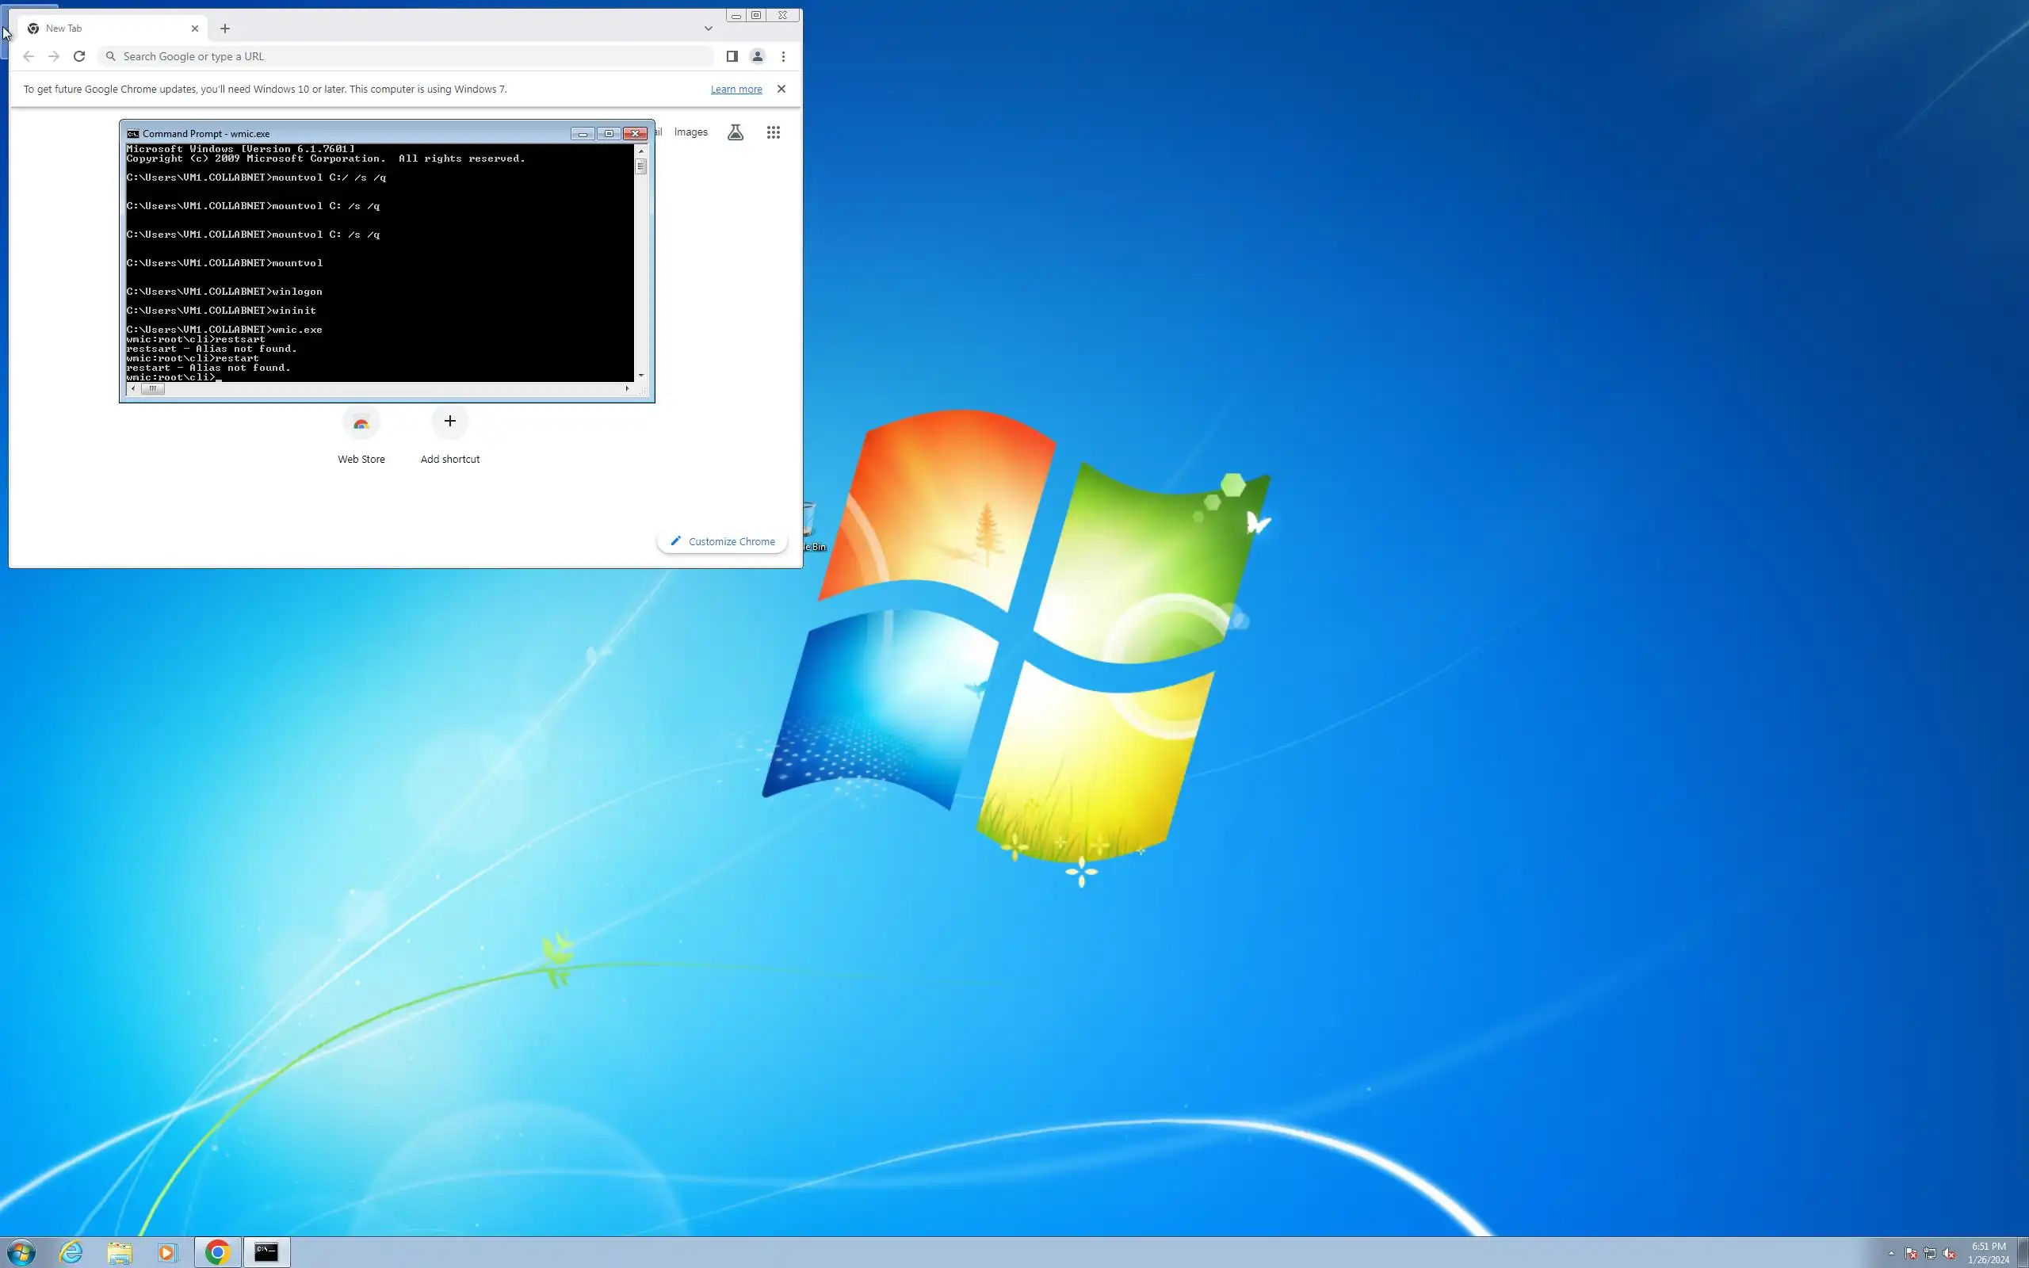Click Add shortcut plus icon

(450, 421)
